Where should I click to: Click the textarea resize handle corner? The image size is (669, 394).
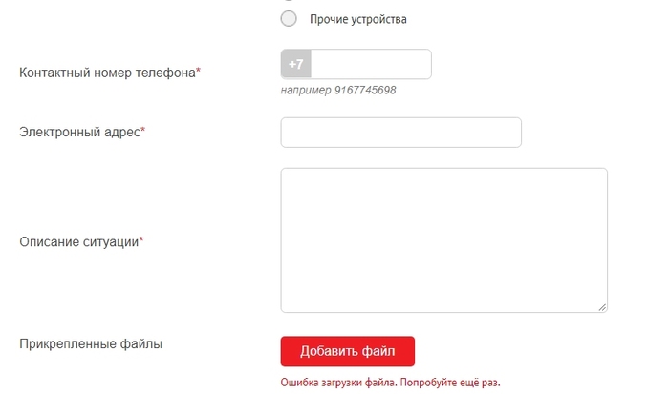pos(602,306)
